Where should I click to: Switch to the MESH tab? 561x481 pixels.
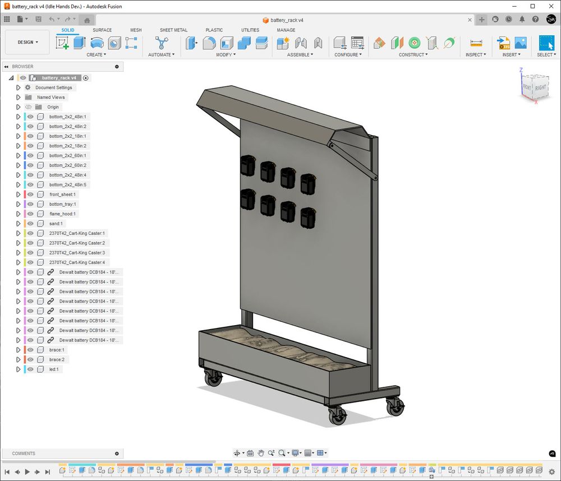136,30
